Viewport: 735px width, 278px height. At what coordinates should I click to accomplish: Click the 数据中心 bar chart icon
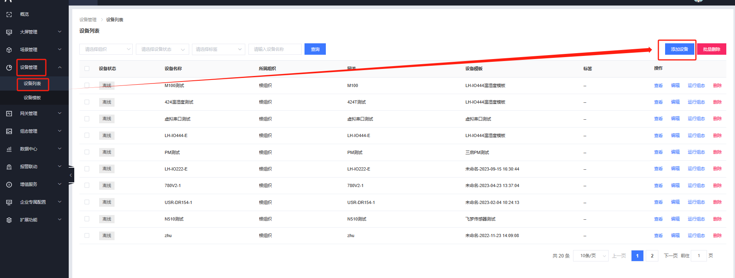point(9,149)
